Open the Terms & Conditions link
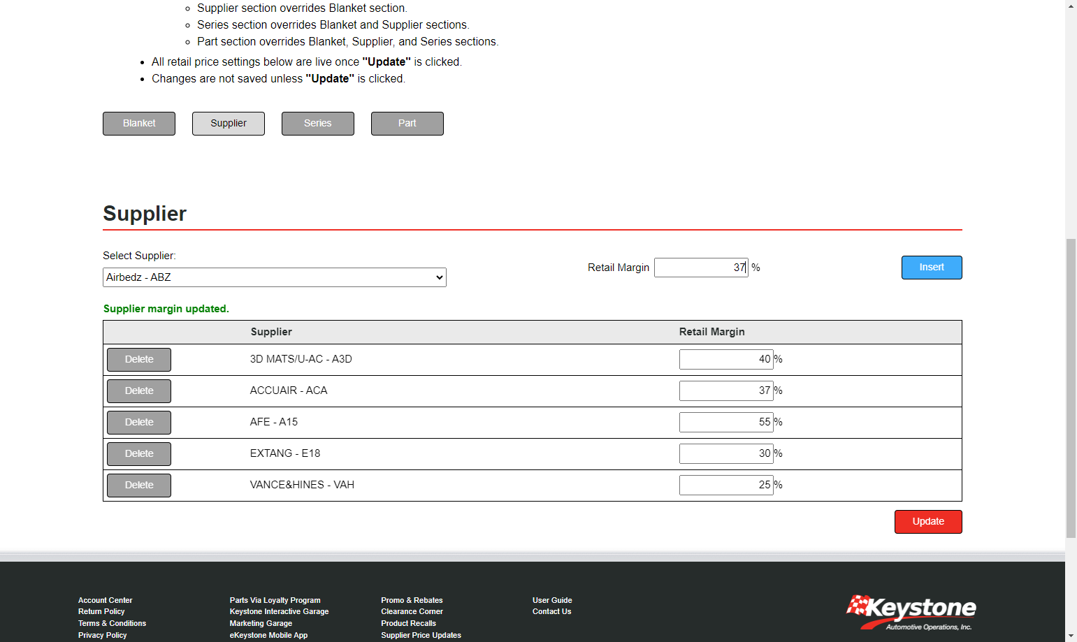 [x=112, y=624]
